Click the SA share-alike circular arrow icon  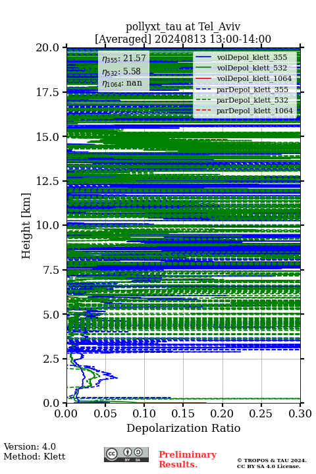[138, 452]
